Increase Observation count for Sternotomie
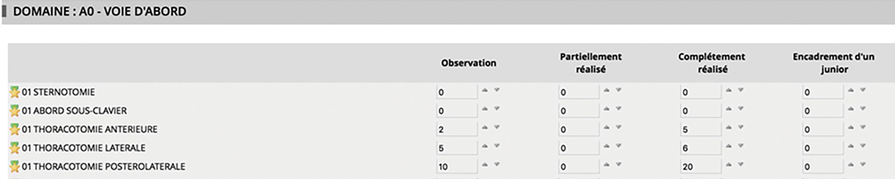The image size is (895, 179). point(485,90)
